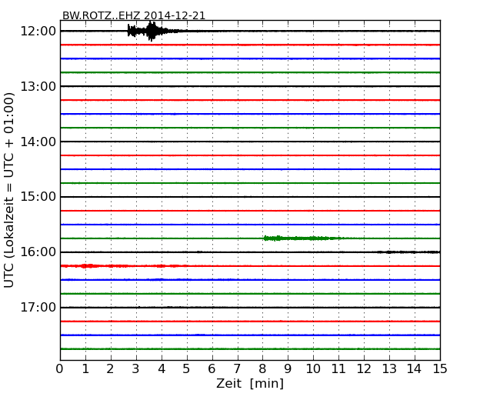
Task: Click x-axis tick label 15
Action: tap(440, 369)
